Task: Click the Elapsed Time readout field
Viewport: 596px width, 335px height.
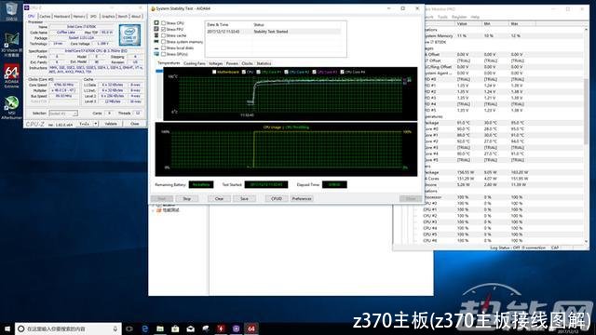Action: (x=334, y=184)
